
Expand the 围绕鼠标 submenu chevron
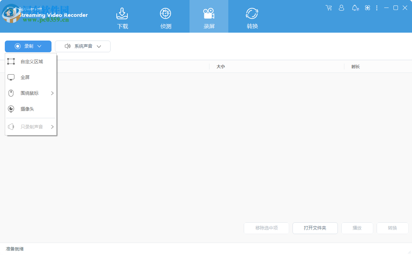pos(52,93)
